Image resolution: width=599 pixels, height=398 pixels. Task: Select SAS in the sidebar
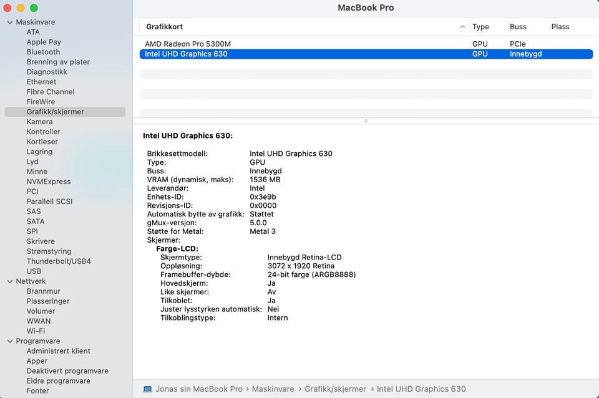pos(34,211)
